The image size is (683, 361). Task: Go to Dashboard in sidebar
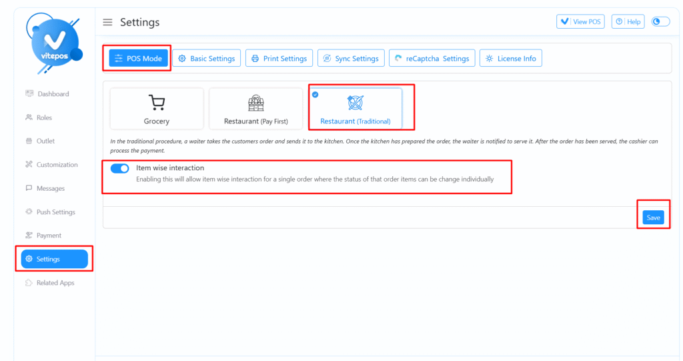click(x=53, y=93)
